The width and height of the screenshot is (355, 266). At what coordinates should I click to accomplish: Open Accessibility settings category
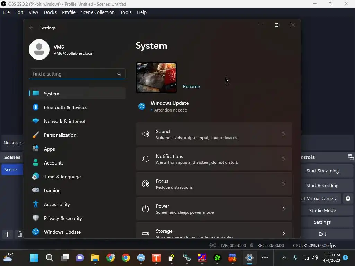tap(77, 204)
